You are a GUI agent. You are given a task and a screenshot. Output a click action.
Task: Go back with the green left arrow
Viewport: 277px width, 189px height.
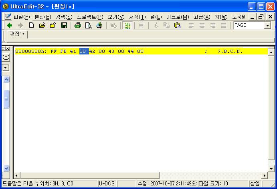click(x=10, y=25)
